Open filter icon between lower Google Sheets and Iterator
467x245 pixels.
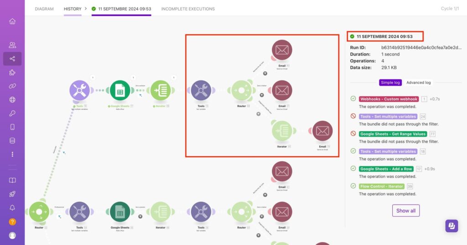pos(140,216)
